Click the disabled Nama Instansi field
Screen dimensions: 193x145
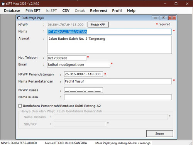pos(111,117)
